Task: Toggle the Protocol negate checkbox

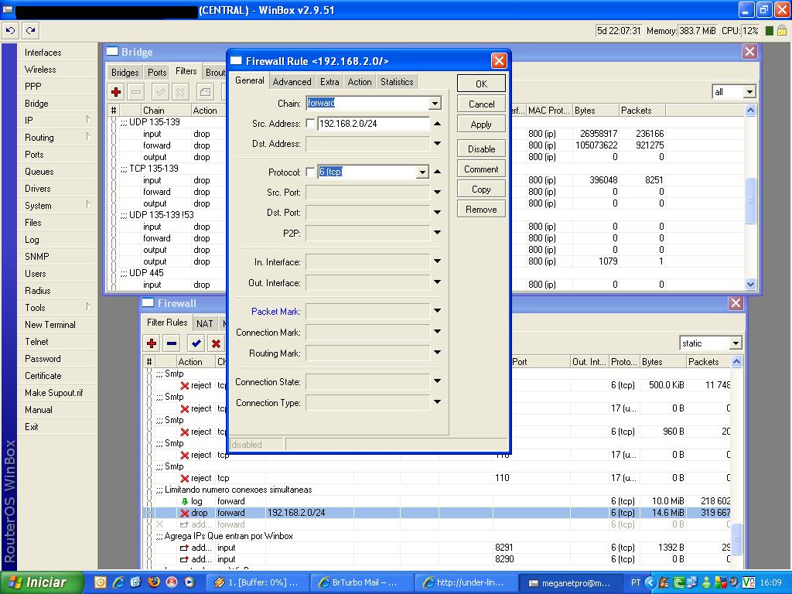Action: (x=311, y=172)
